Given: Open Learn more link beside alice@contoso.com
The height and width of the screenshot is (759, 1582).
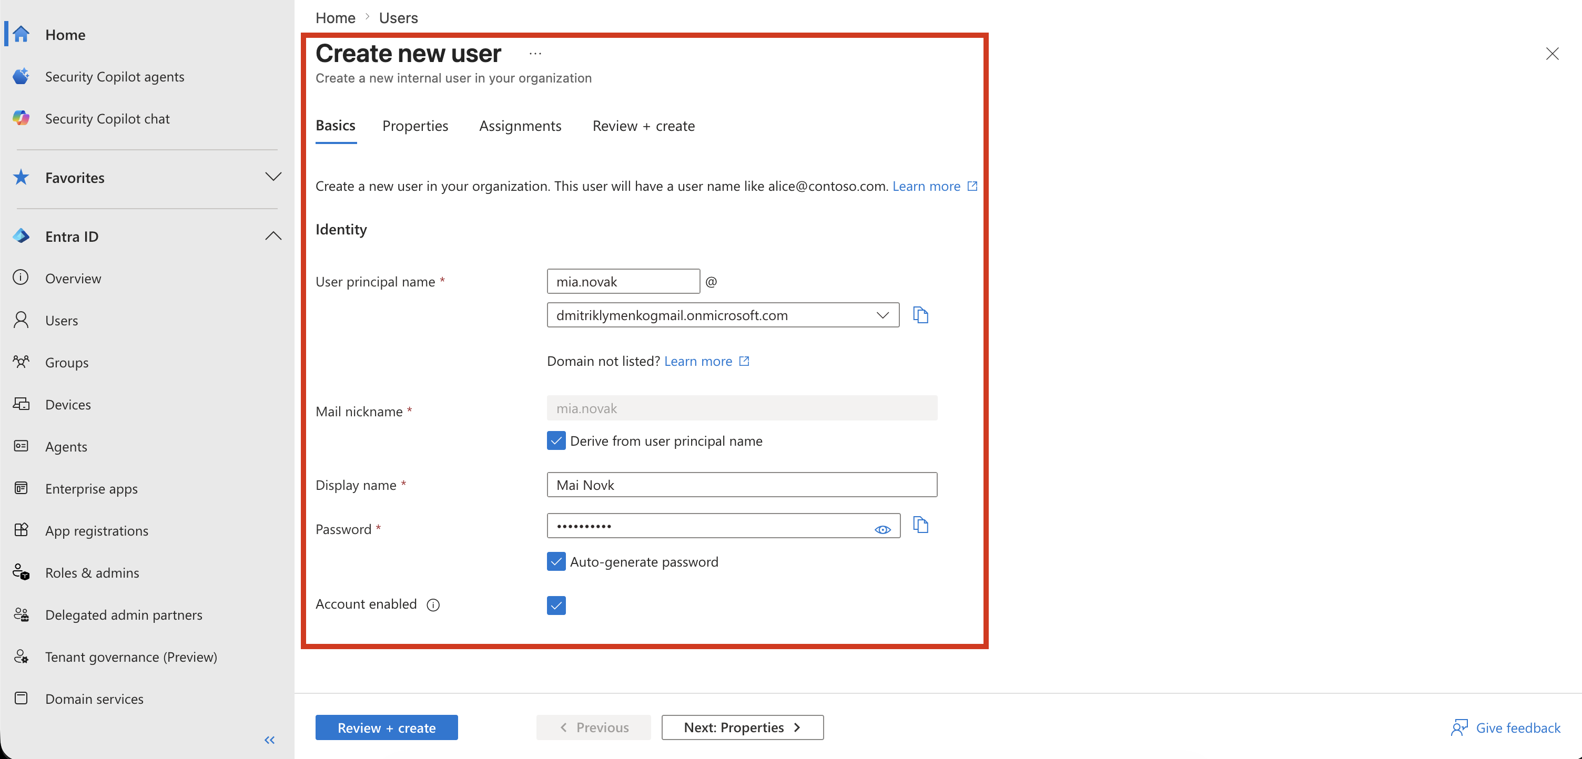Looking at the screenshot, I should 934,186.
